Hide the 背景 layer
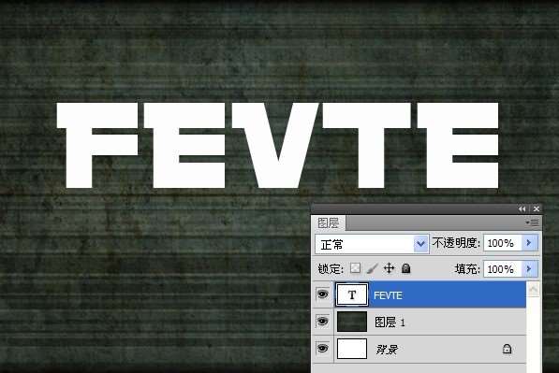This screenshot has height=373, width=559. click(x=323, y=348)
